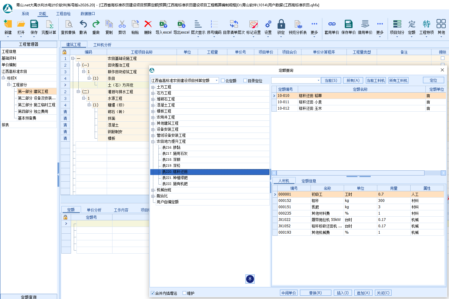Click the 导入excel icon
Viewport: 449px width, 299px height.
[x=163, y=24]
